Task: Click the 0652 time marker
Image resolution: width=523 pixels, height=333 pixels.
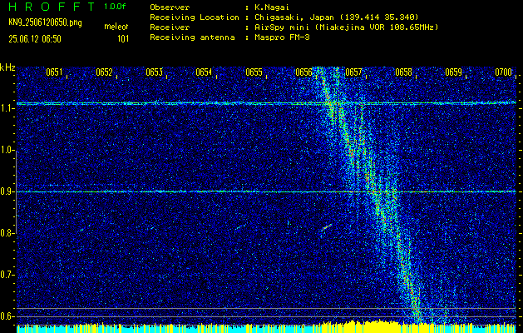Action: click(x=104, y=72)
